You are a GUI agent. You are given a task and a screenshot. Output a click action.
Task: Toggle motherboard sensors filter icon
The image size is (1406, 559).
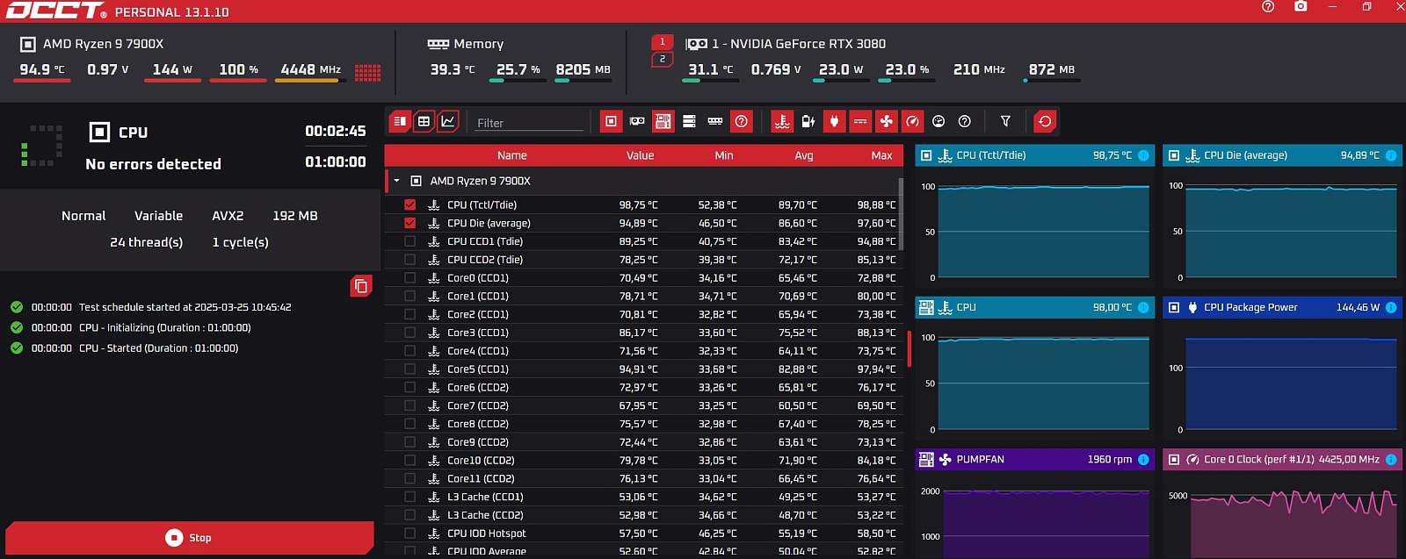point(663,121)
